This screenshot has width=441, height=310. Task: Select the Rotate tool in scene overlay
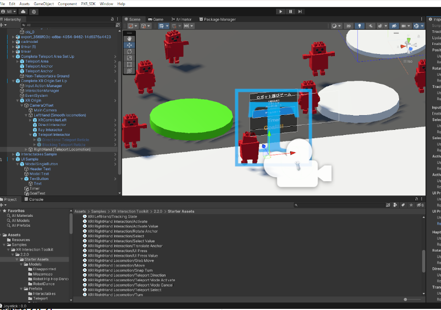click(x=129, y=51)
